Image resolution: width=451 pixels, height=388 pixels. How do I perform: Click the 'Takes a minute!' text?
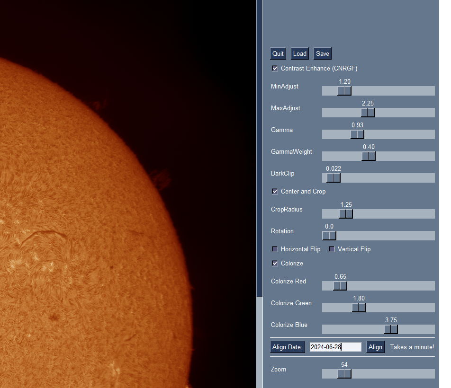pyautogui.click(x=412, y=347)
